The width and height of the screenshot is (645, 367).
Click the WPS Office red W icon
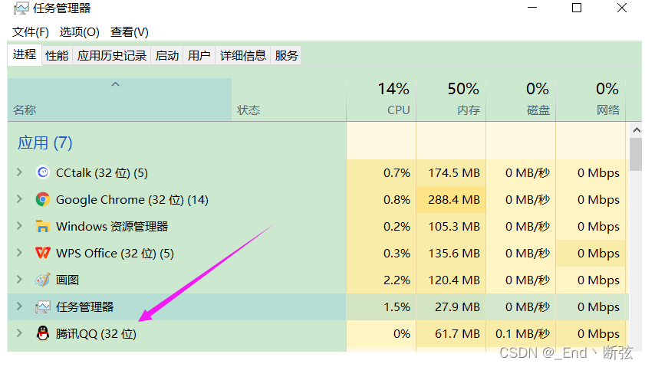click(43, 253)
